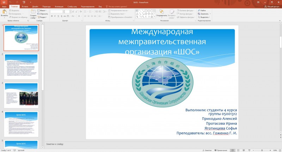This screenshot has height=152, width=282.
Task: Click Reset (Сбросить) slide command
Action: click(43, 14)
